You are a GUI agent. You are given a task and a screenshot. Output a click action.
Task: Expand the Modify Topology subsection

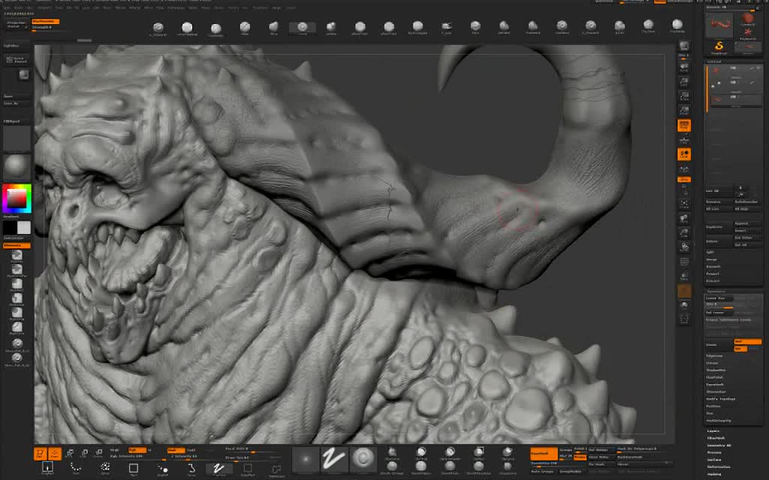[x=721, y=399]
